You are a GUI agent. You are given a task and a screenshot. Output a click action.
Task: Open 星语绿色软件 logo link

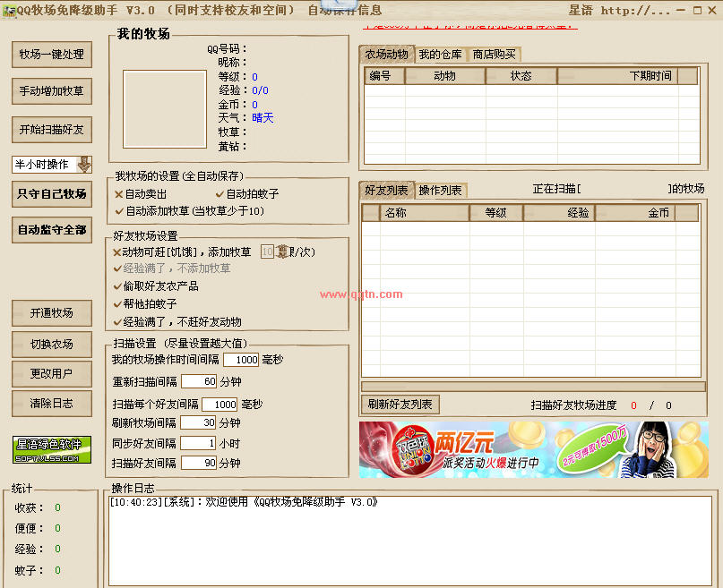(x=52, y=450)
